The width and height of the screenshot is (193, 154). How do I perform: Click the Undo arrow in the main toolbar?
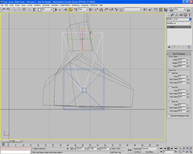[x=4, y=9]
